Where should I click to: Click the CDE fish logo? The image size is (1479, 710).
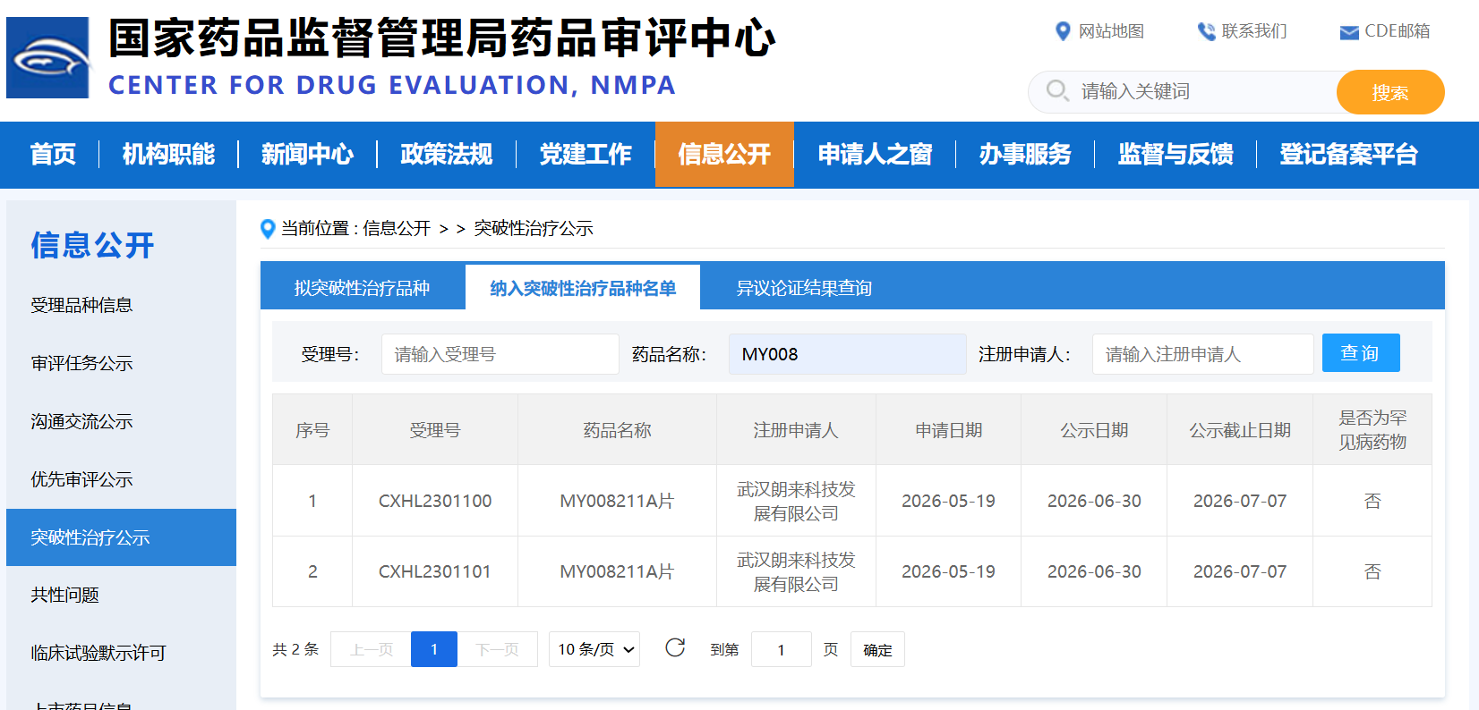pyautogui.click(x=47, y=58)
